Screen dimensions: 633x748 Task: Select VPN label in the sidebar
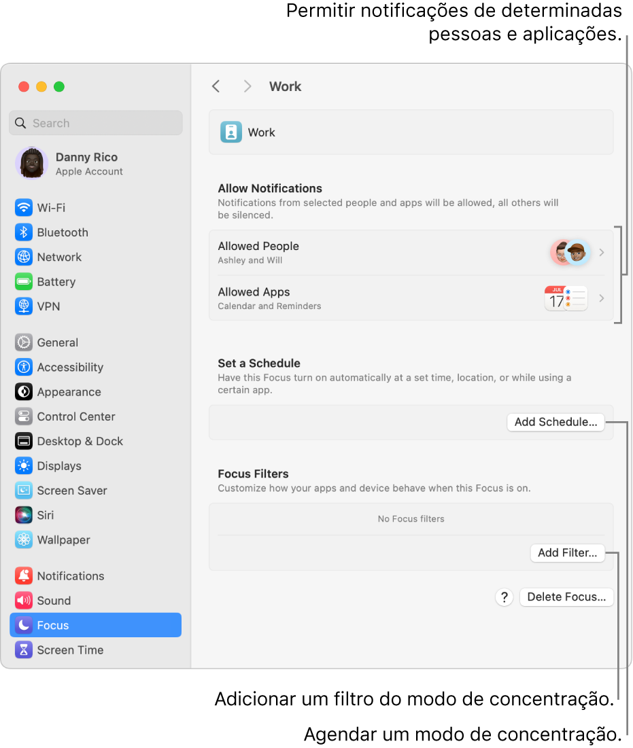pos(49,306)
